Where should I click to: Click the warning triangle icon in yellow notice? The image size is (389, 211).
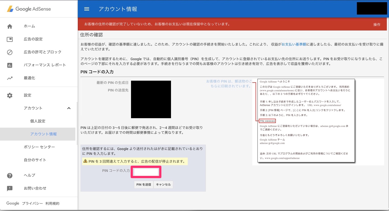tap(85, 162)
